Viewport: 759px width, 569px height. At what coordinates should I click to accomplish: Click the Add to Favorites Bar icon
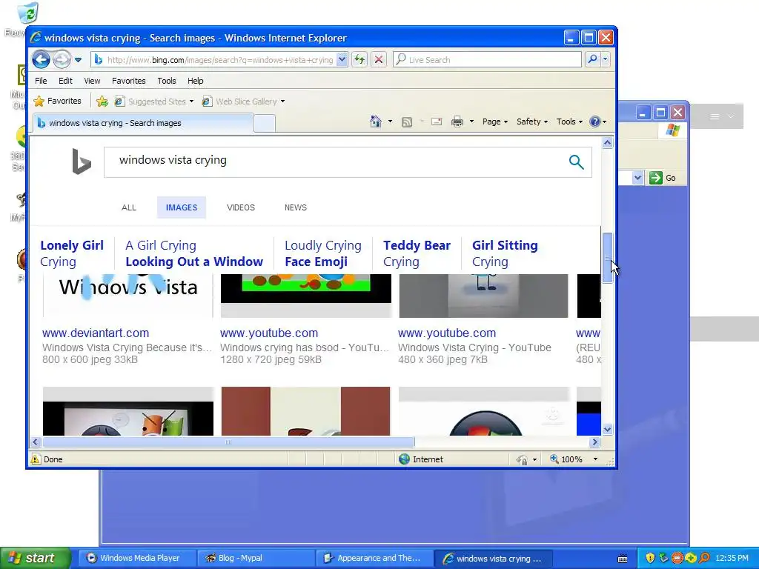[x=102, y=101]
